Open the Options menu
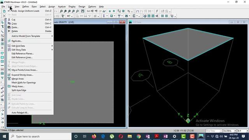This screenshot has height=140, width=249. [x=92, y=7]
